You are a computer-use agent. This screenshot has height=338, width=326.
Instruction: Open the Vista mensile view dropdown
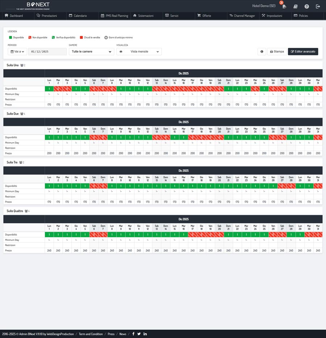tap(139, 51)
